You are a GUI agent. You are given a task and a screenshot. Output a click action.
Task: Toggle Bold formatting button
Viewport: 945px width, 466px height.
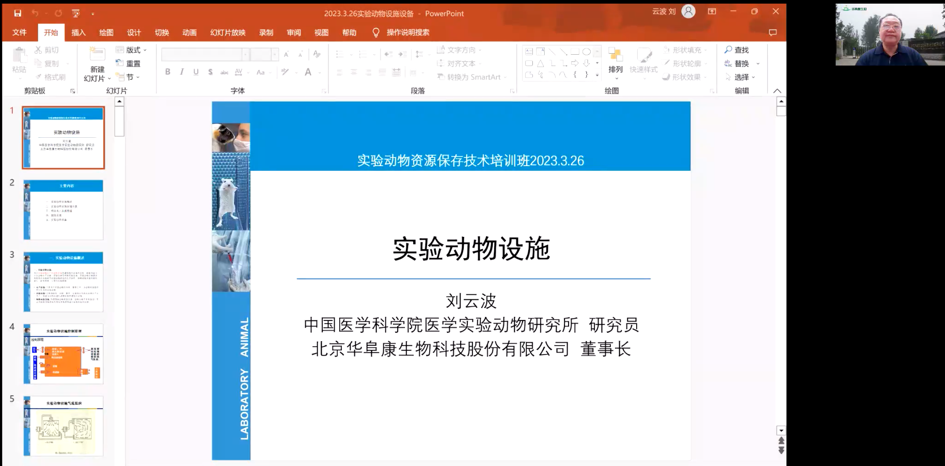(168, 72)
